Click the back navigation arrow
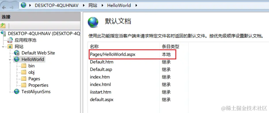269x113 pixels. pos(4,7)
